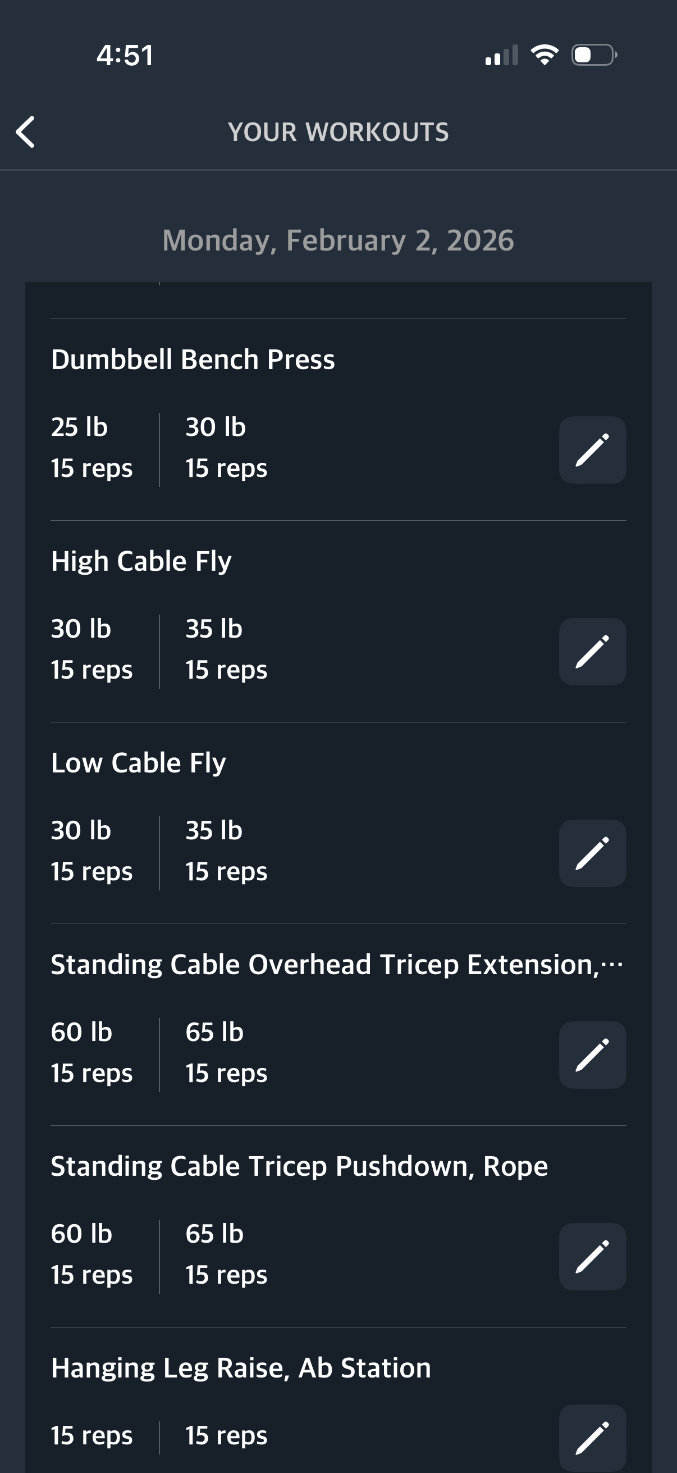Tap the Hanging Leg Raise, Ab Station title
This screenshot has width=677, height=1473.
[x=240, y=1369]
